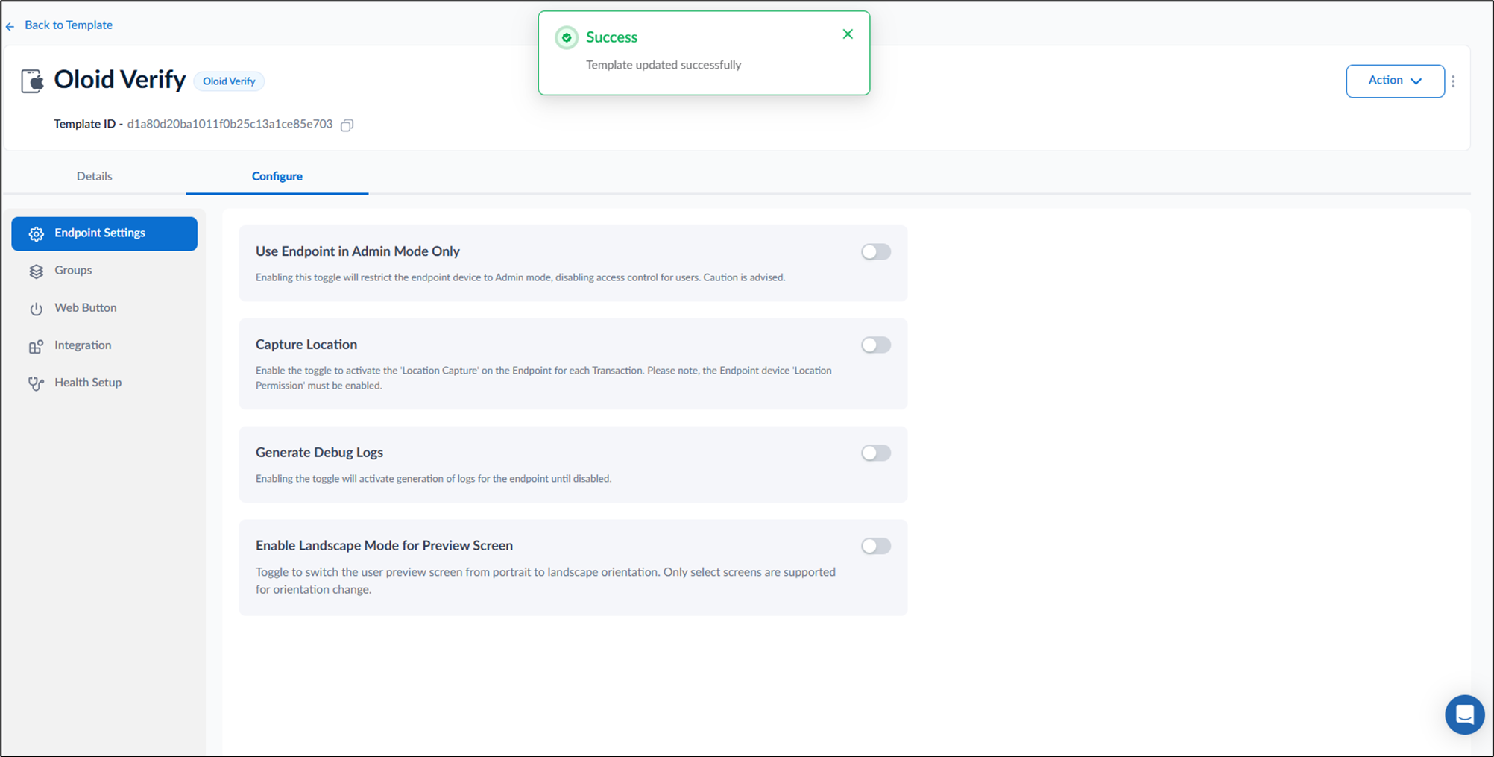Expand the Action dropdown
Screen dimensions: 1494x757
(1395, 81)
